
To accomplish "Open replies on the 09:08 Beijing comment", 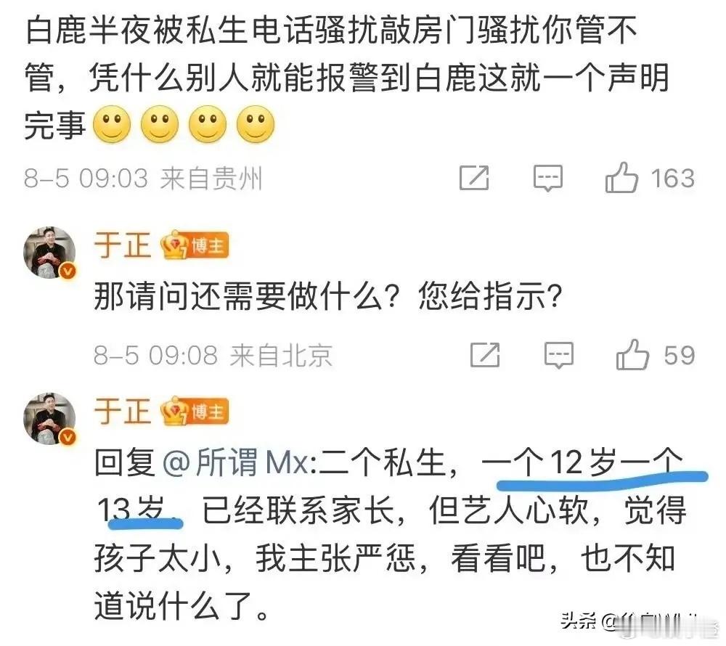I will click(x=559, y=356).
